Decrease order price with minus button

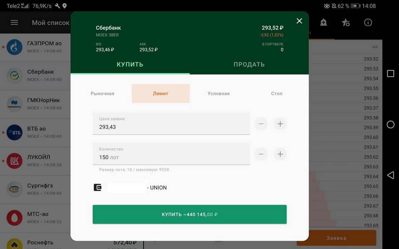[261, 124]
